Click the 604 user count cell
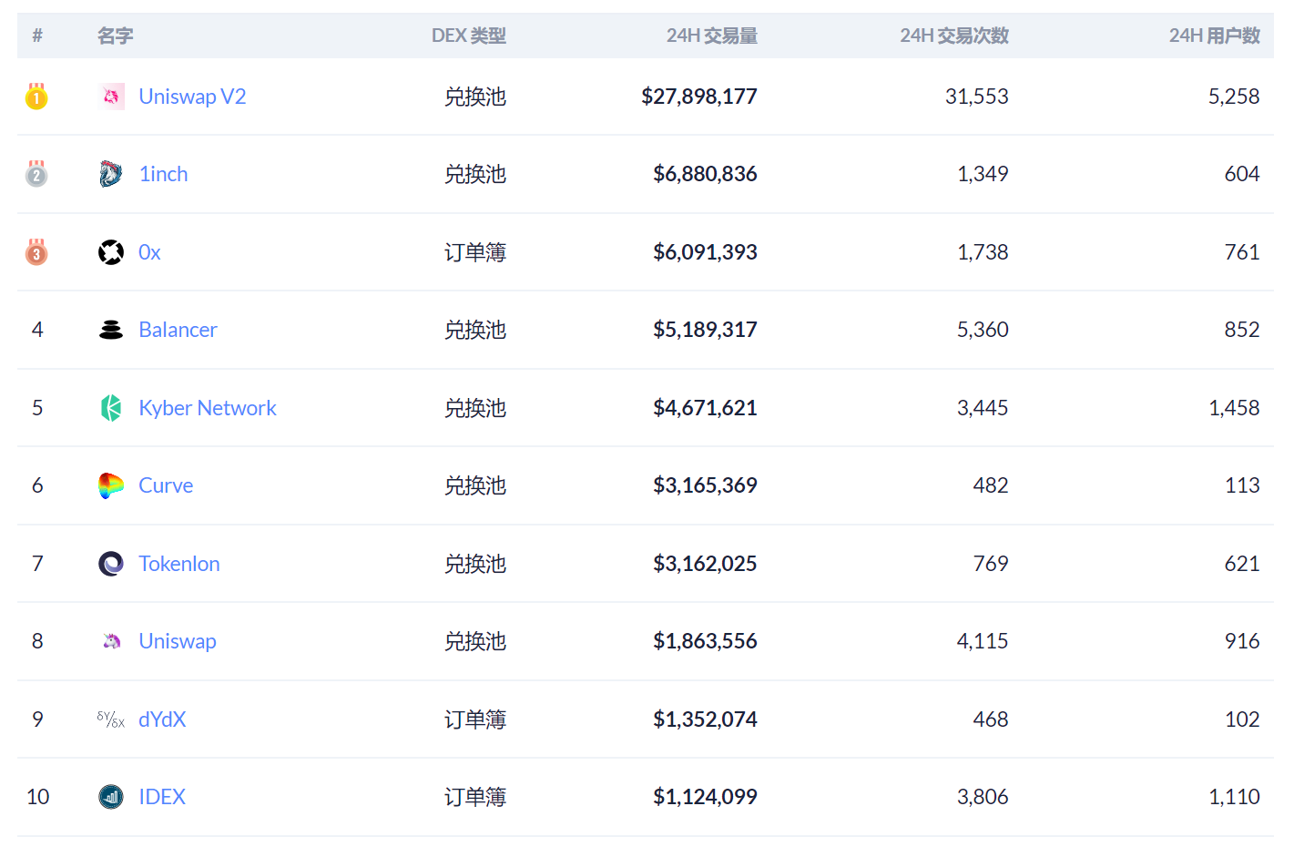This screenshot has height=847, width=1294. 1242,174
